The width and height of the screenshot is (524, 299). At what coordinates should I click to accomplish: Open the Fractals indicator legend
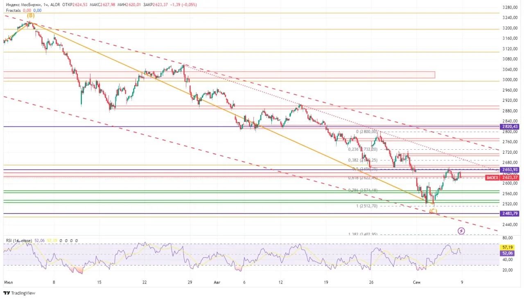(14, 10)
